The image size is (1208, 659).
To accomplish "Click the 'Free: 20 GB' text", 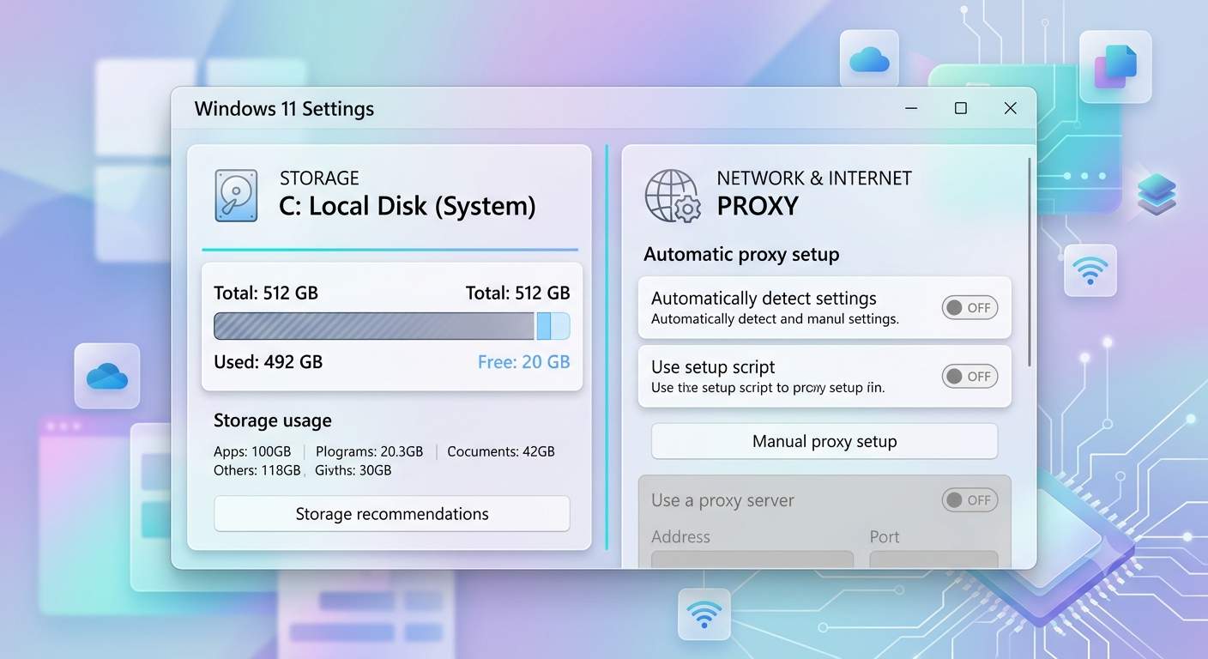I will [x=523, y=362].
